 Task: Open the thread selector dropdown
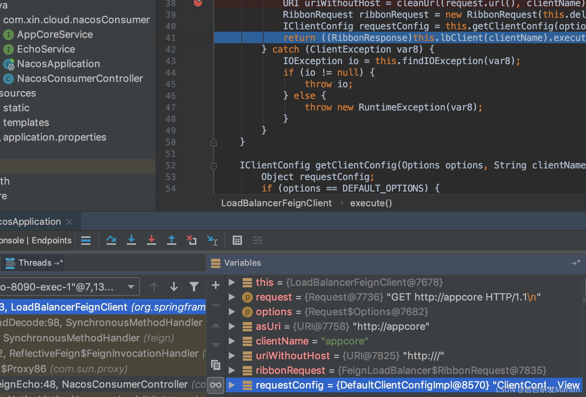click(x=70, y=287)
